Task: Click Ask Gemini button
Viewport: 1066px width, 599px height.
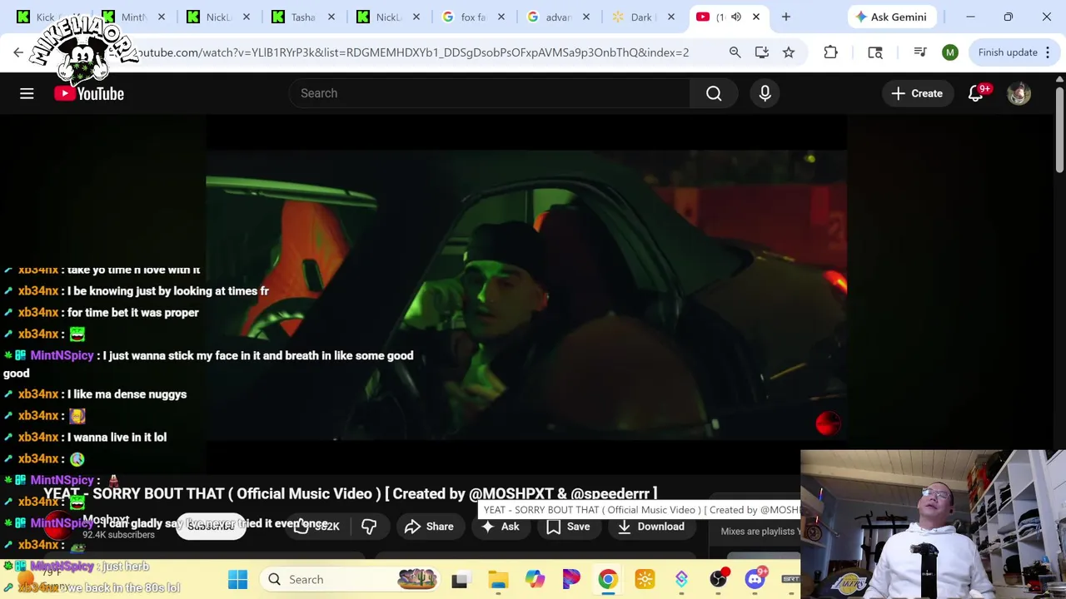Action: point(890,17)
